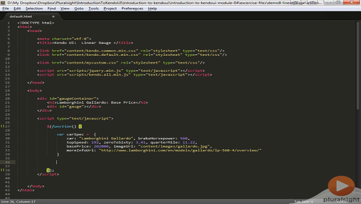Image resolution: width=361 pixels, height=204 pixels.
Task: Click the vertical scrollbar thumb
Action: pyautogui.click(x=358, y=66)
